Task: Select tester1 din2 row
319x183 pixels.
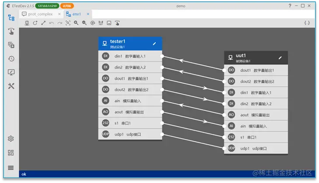Action: (130, 68)
